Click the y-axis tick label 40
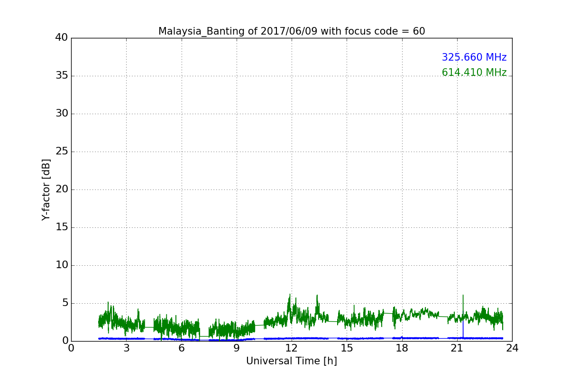This screenshot has width=569, height=379. click(62, 38)
